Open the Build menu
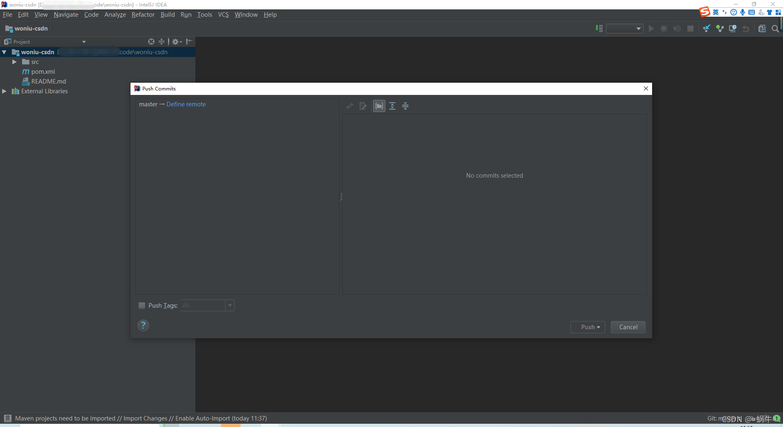 coord(168,15)
